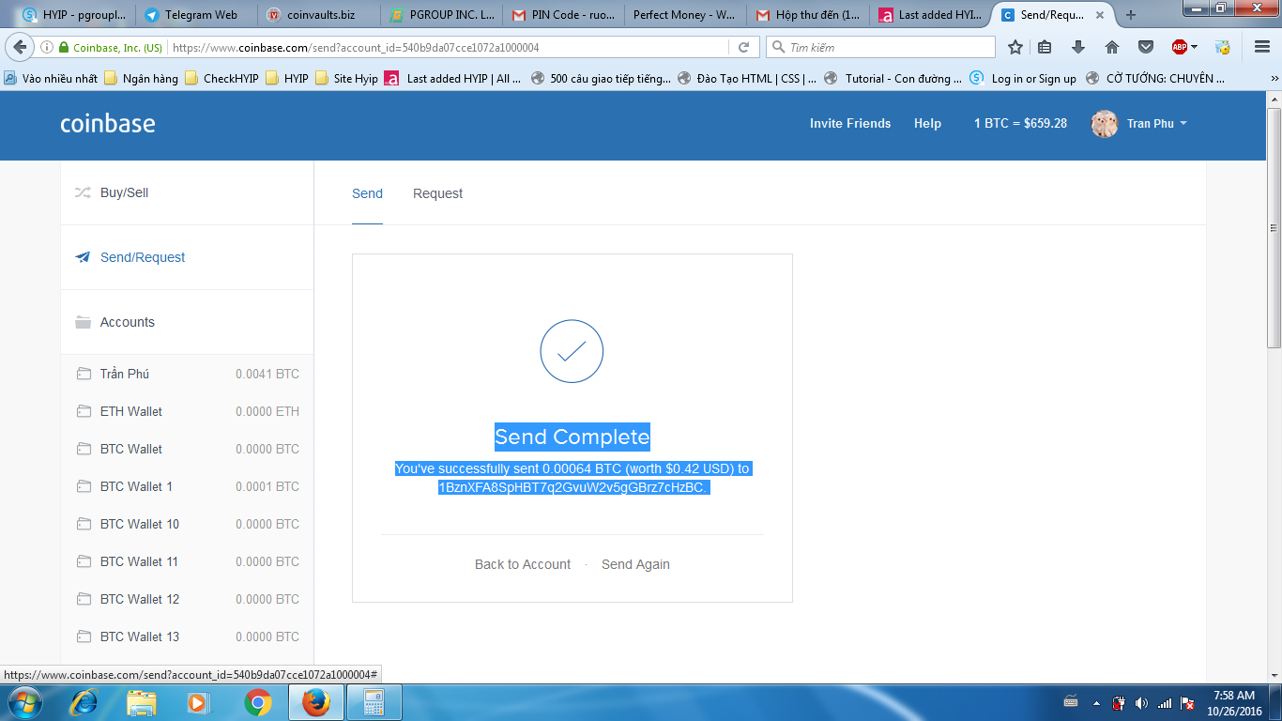
Task: Open the Adblock Plus ABP icon
Action: point(1180,47)
